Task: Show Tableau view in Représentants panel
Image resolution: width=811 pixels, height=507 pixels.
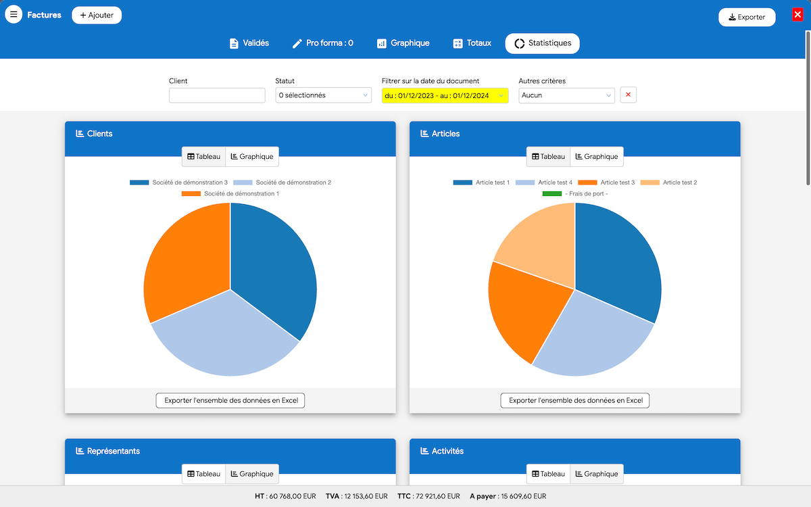Action: point(203,474)
